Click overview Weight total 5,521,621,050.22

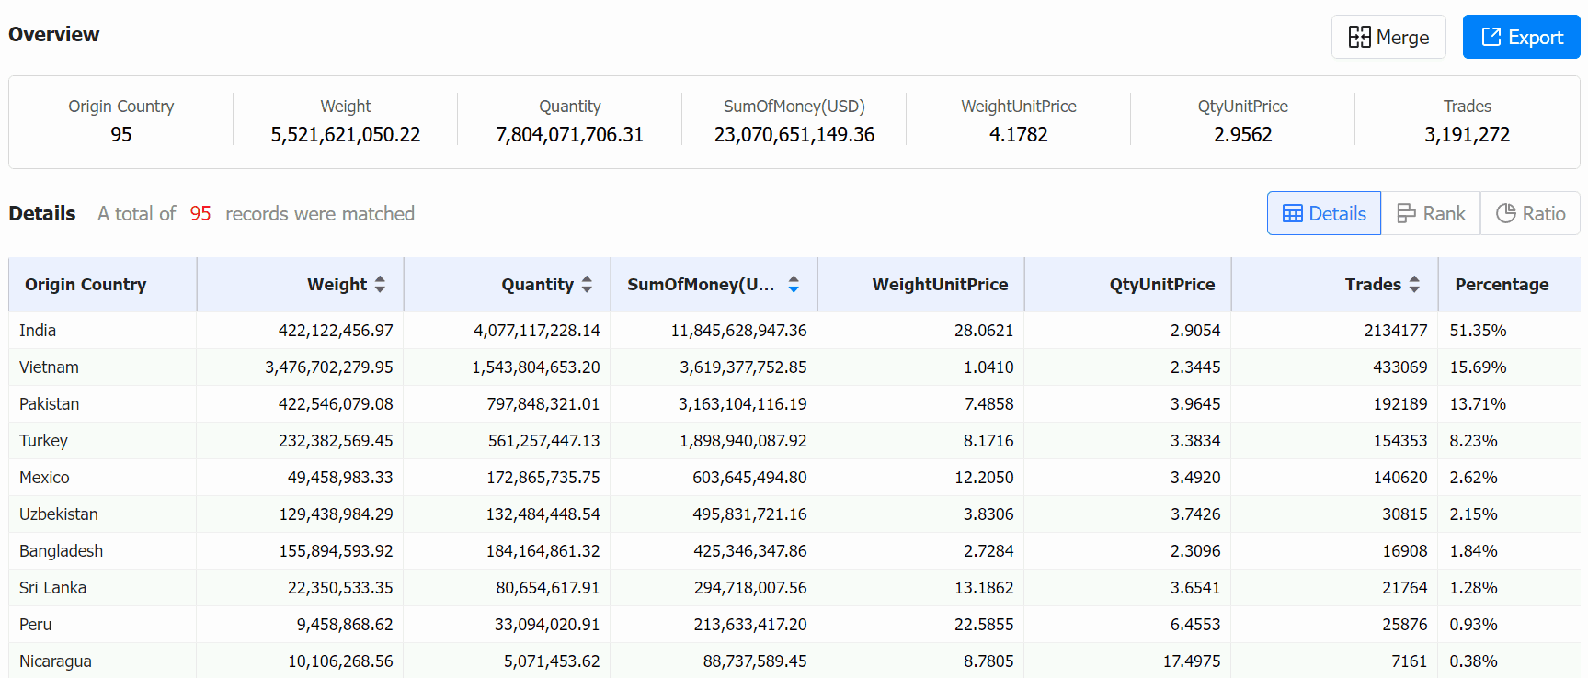(346, 135)
